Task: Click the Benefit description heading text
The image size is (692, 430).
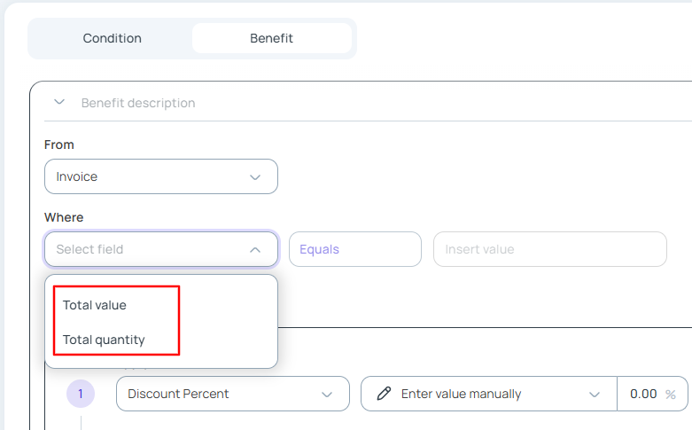Action: [x=138, y=103]
